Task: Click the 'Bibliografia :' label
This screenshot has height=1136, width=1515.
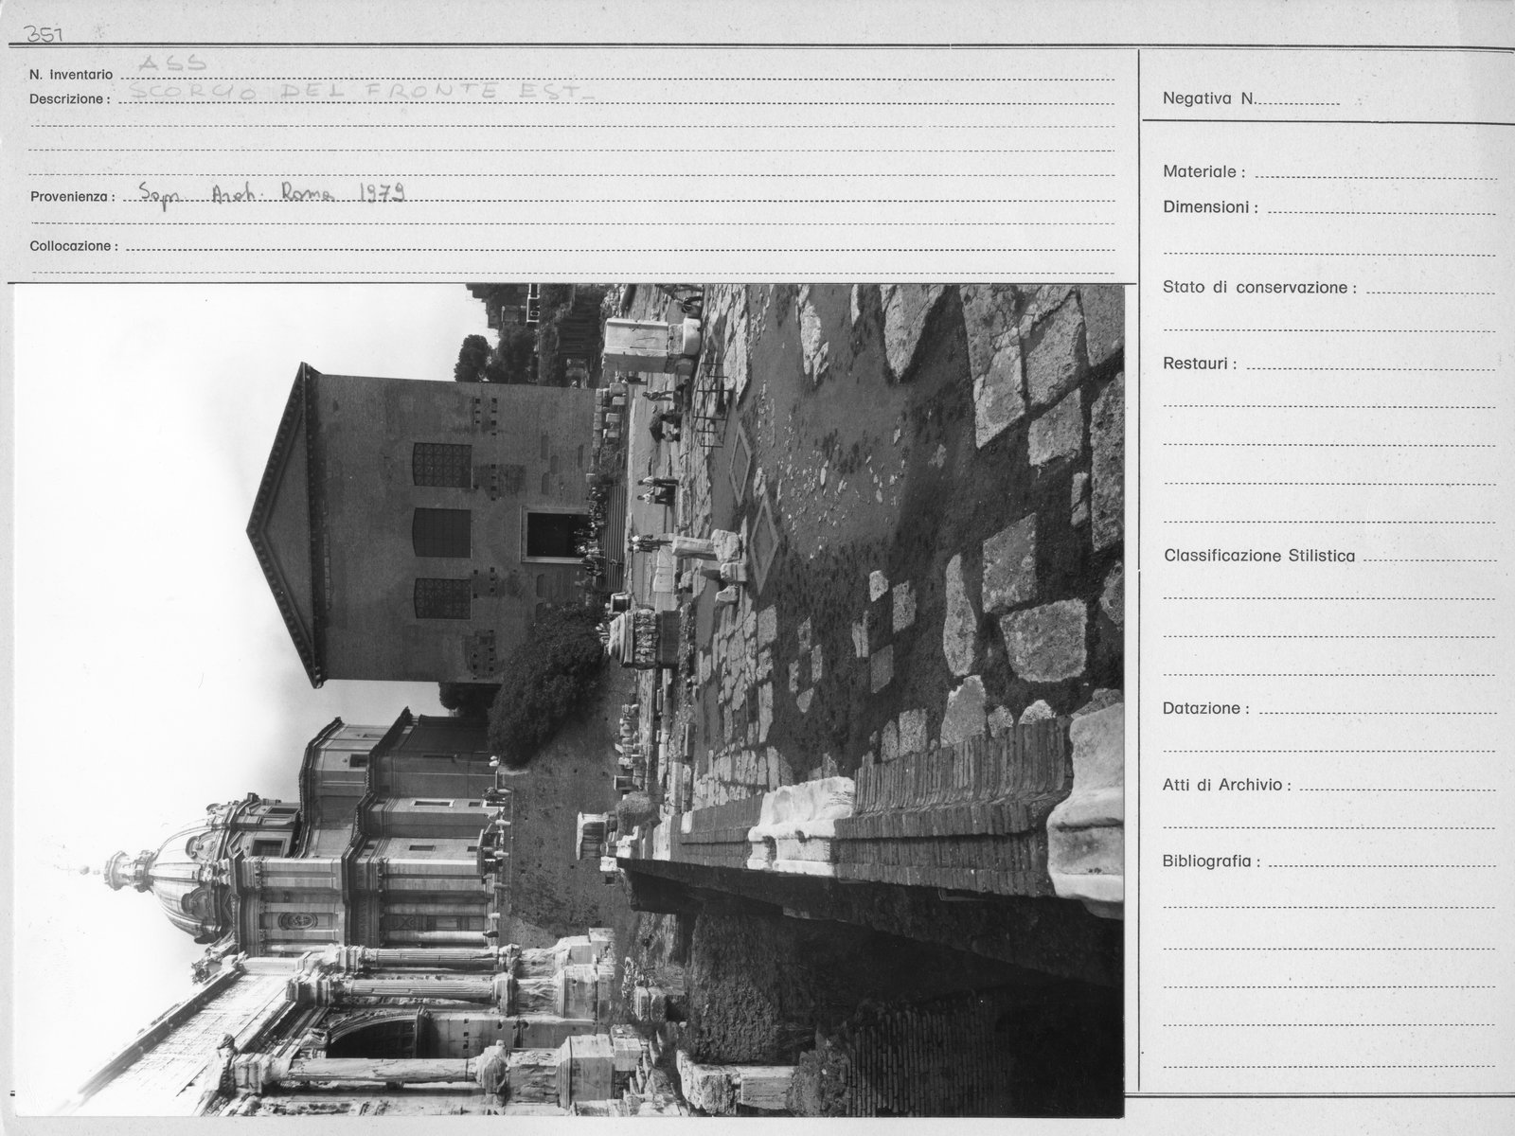Action: (x=1212, y=861)
